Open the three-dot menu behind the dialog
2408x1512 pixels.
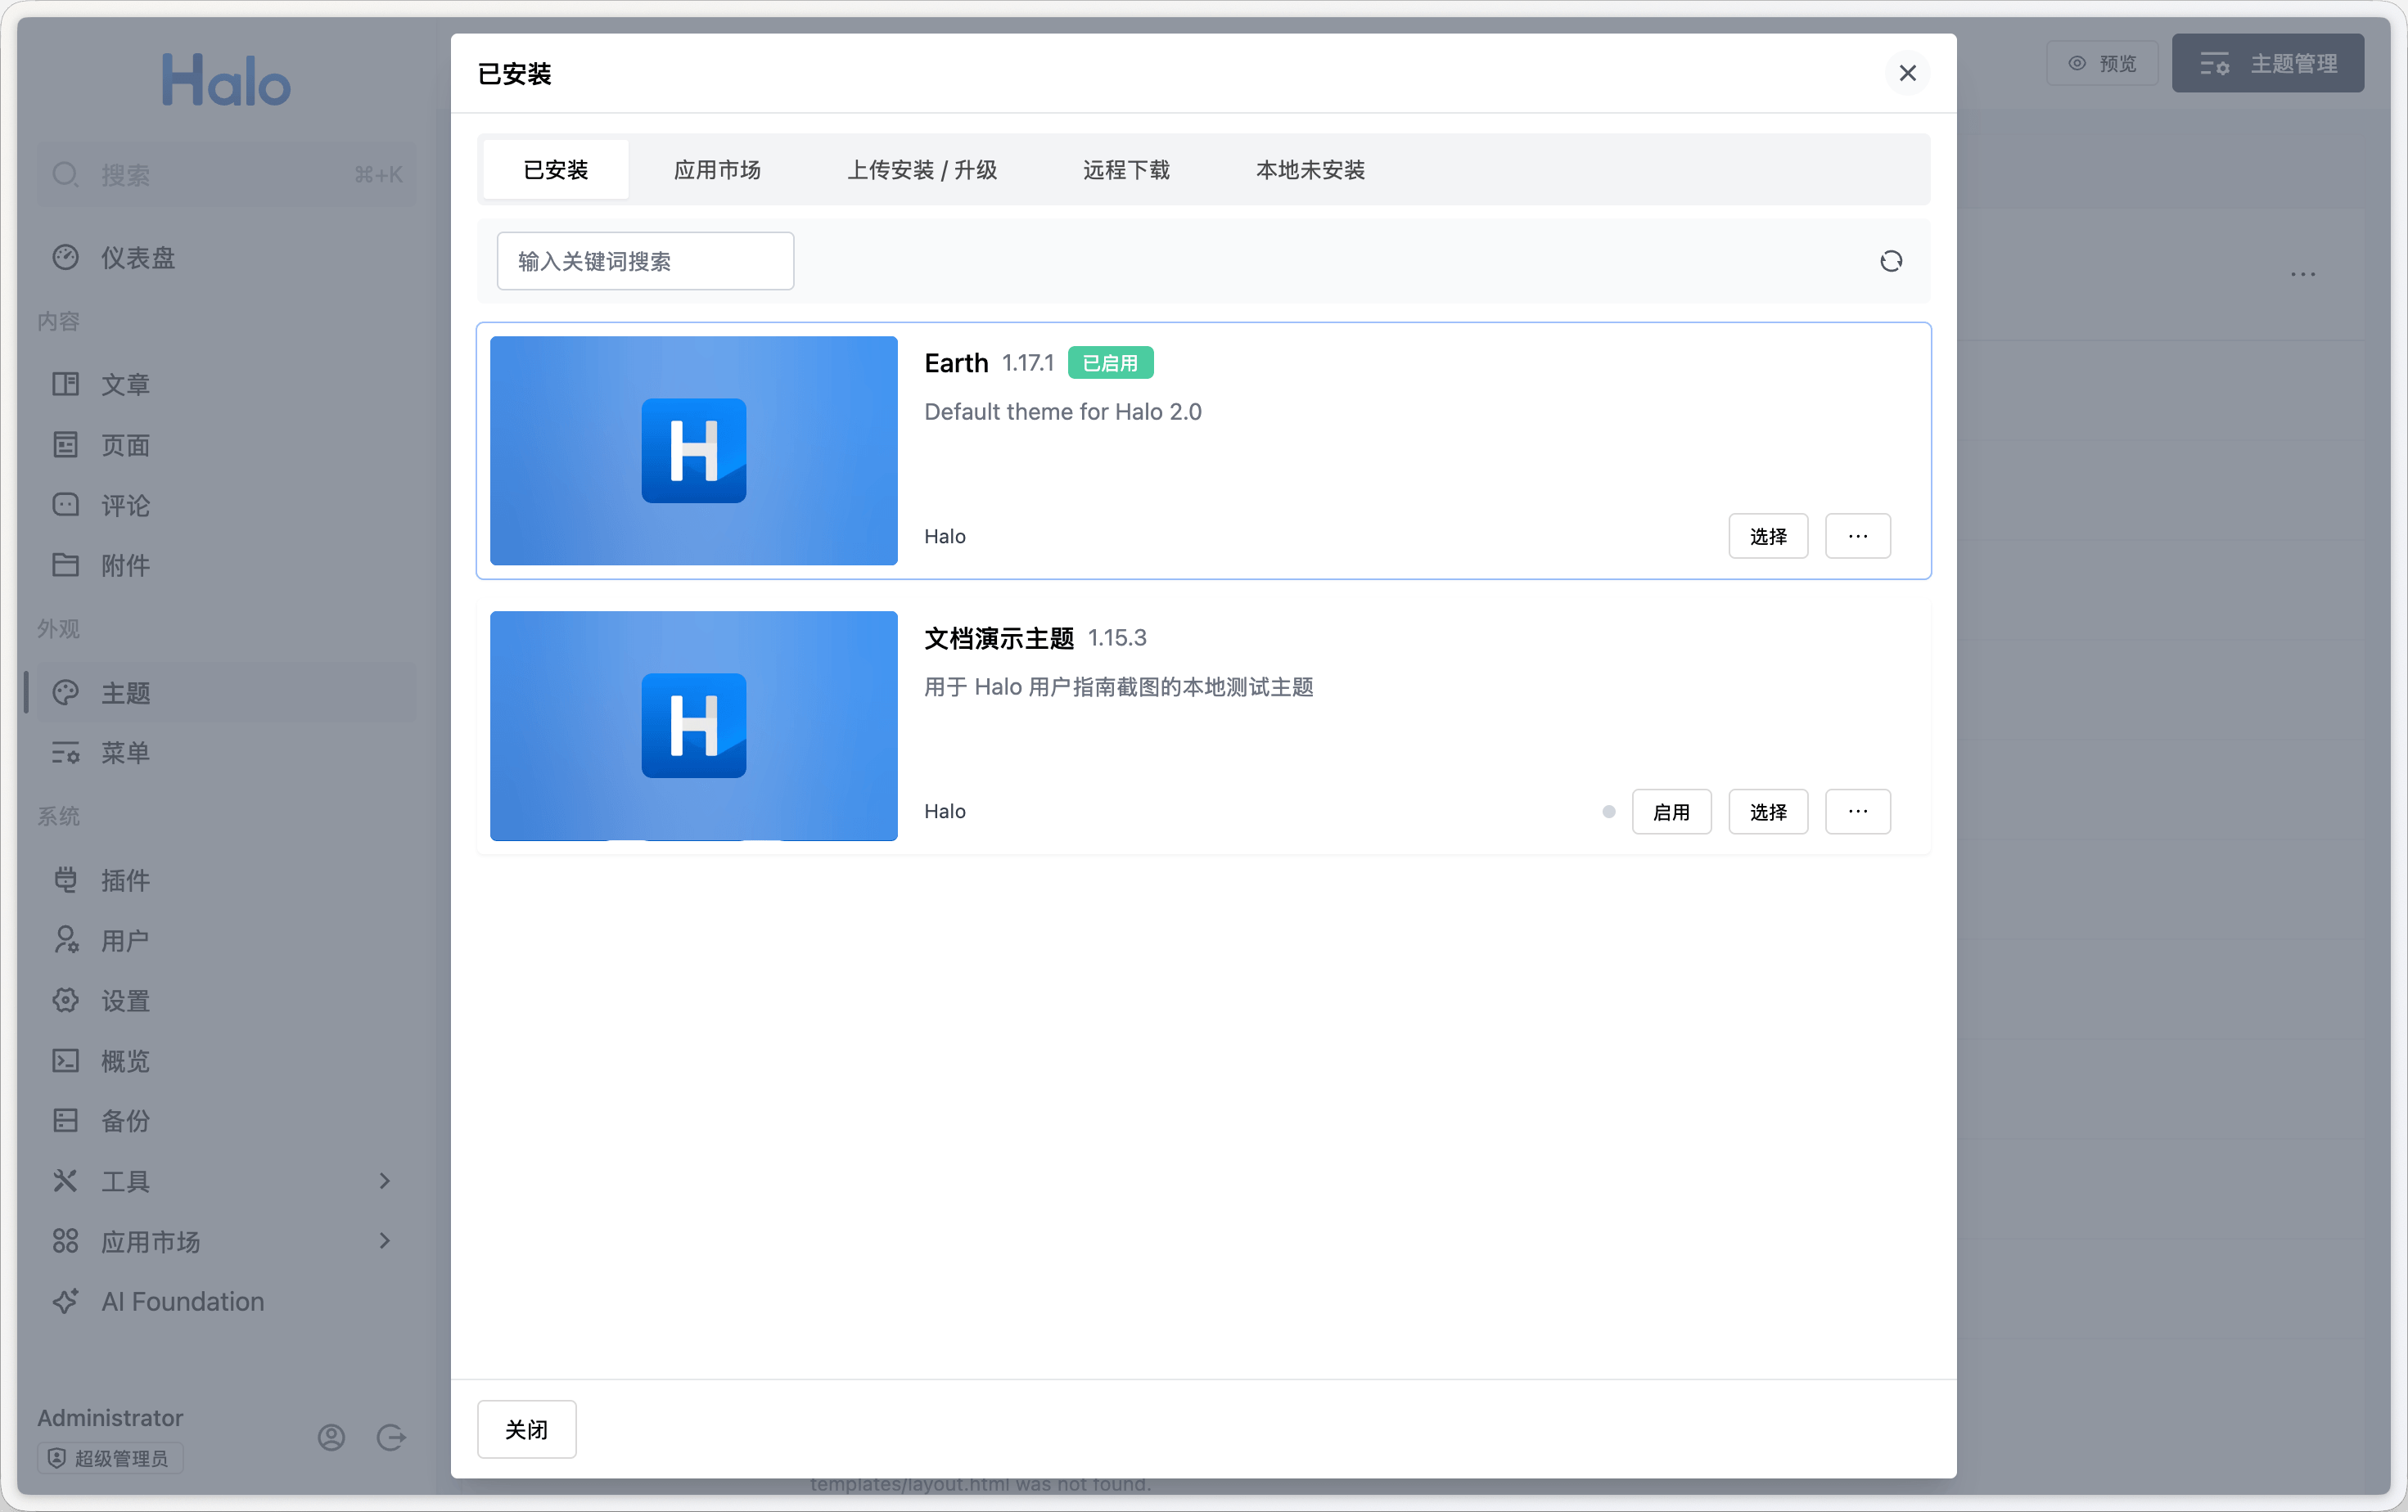2303,274
